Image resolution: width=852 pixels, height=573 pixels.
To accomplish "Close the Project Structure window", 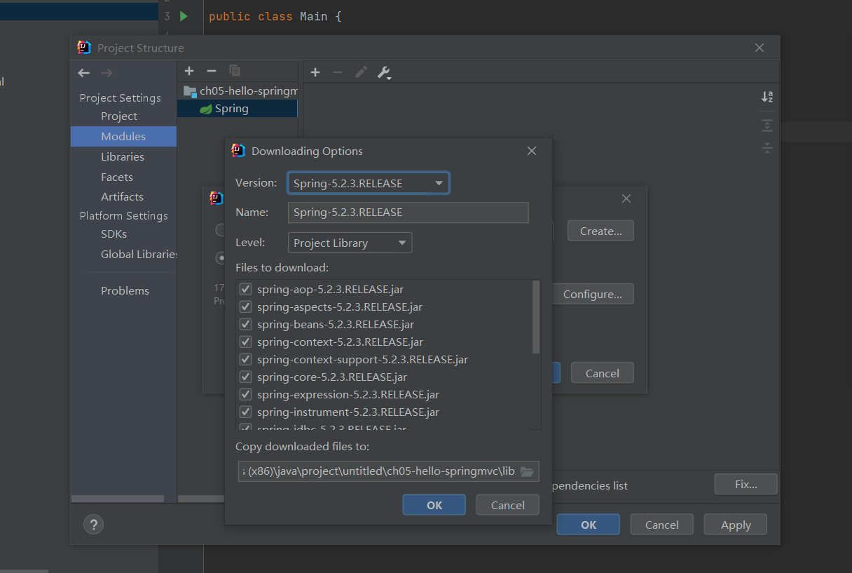I will 760,48.
